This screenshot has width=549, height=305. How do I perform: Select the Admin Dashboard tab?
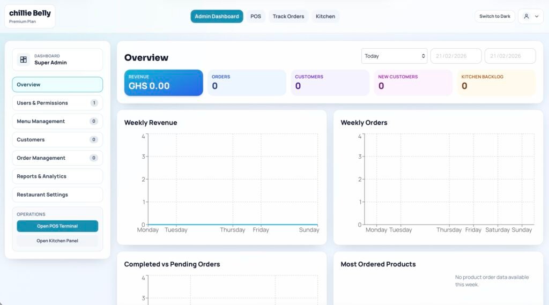pyautogui.click(x=217, y=17)
